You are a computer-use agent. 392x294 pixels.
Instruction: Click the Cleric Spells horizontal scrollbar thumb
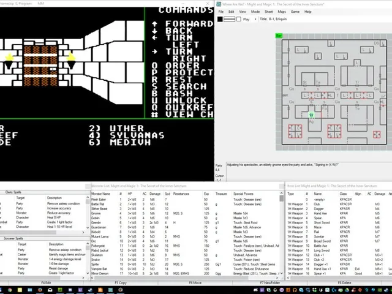click(x=28, y=232)
